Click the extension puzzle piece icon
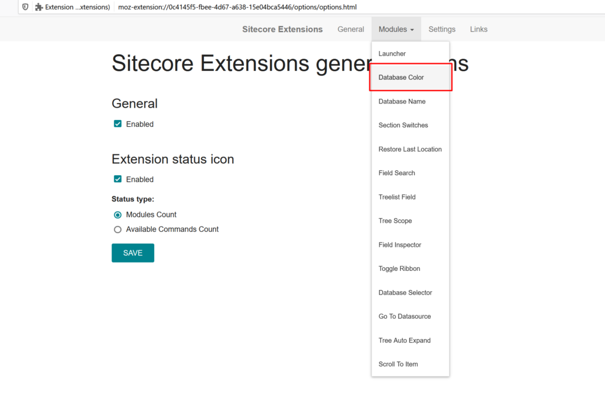 [x=39, y=7]
